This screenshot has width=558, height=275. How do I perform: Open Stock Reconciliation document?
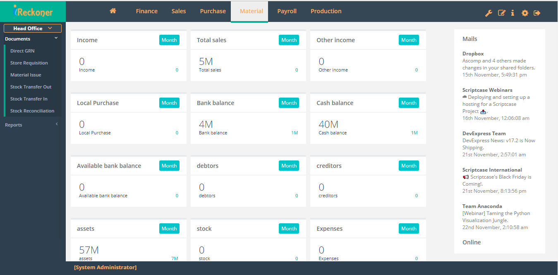click(x=33, y=110)
